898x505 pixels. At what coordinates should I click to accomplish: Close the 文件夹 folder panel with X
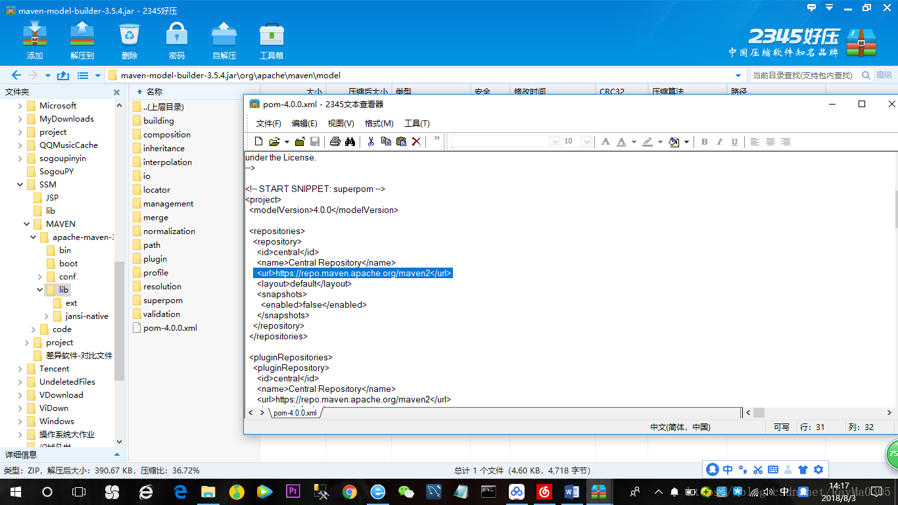(x=117, y=93)
